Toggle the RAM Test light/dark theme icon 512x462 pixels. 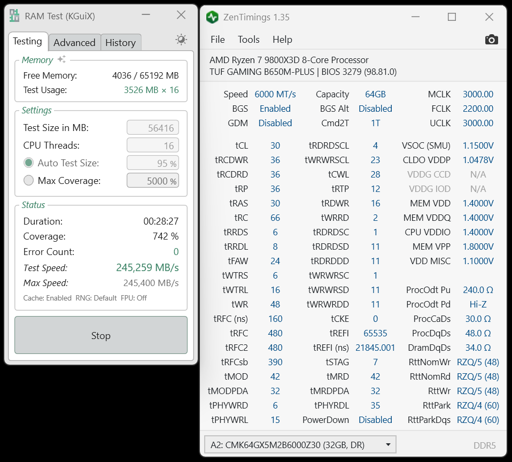point(181,40)
